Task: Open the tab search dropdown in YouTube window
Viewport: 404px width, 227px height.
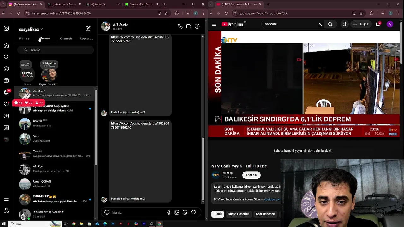Action: click(x=211, y=4)
